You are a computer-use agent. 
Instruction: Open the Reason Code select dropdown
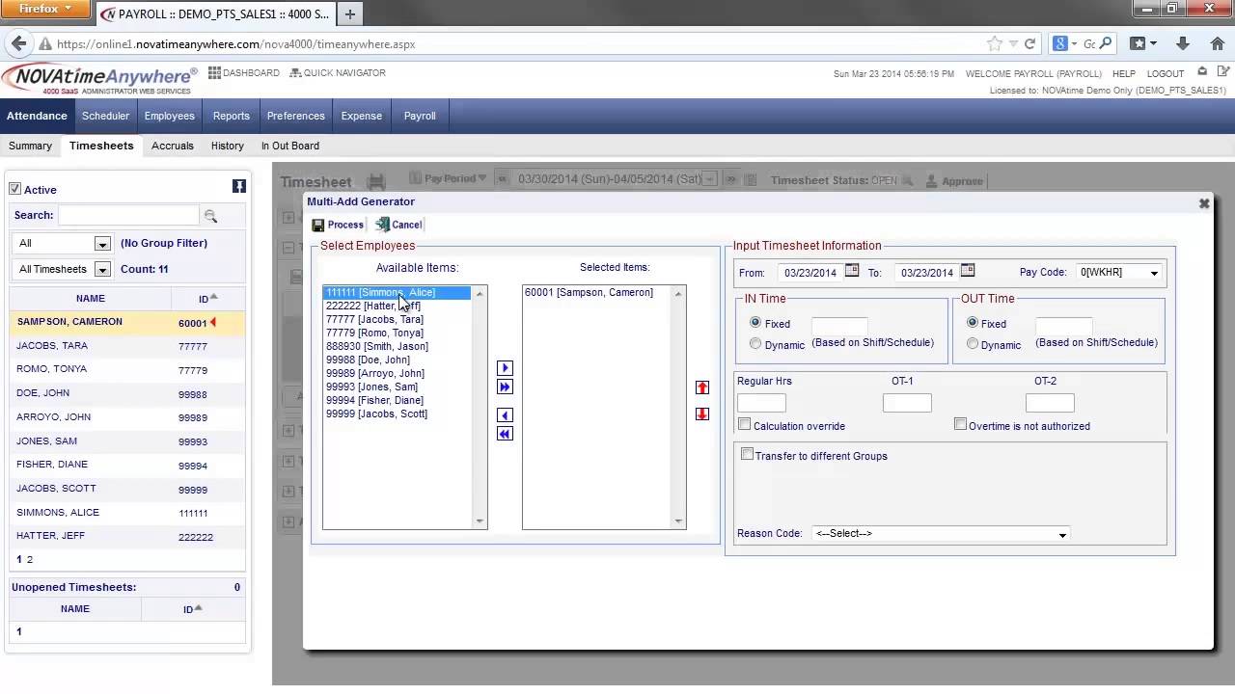click(941, 534)
